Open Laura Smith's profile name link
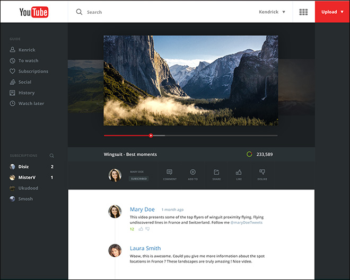This screenshot has width=350, height=280. [145, 248]
